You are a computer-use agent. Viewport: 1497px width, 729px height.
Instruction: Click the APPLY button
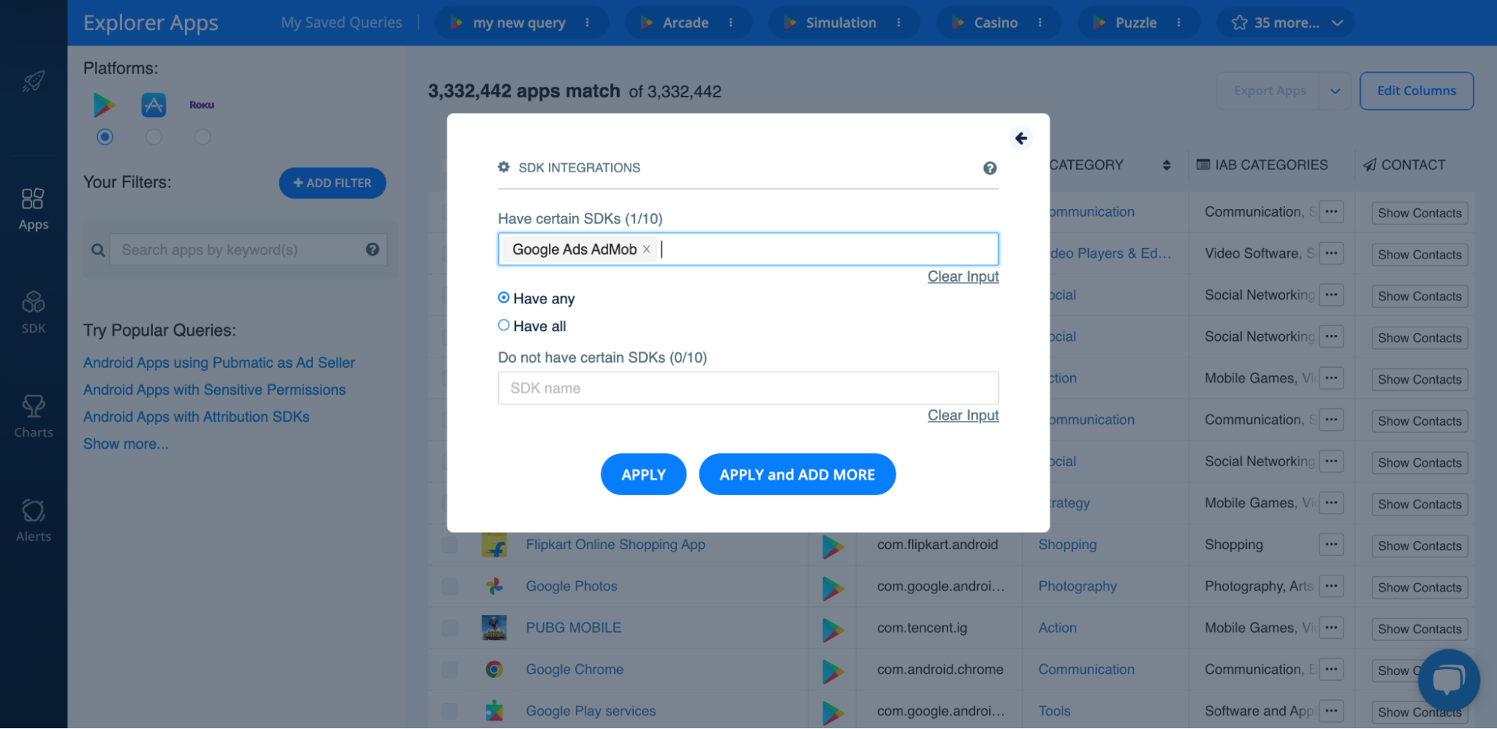643,474
